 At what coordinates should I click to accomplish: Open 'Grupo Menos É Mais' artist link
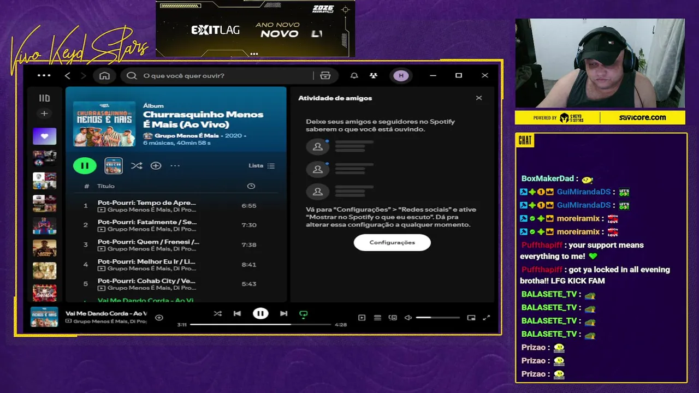click(x=186, y=135)
